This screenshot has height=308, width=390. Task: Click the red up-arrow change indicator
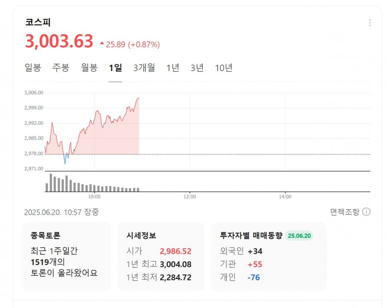click(102, 43)
